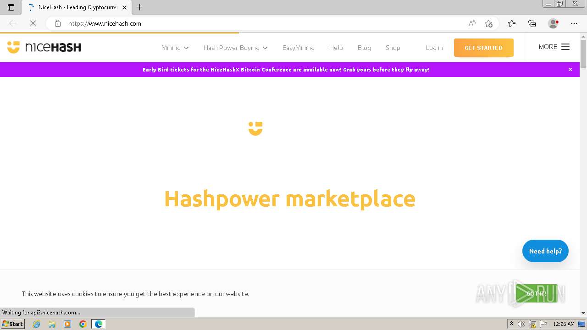The image size is (587, 330).
Task: Open Read aloud icon in address bar
Action: click(472, 23)
